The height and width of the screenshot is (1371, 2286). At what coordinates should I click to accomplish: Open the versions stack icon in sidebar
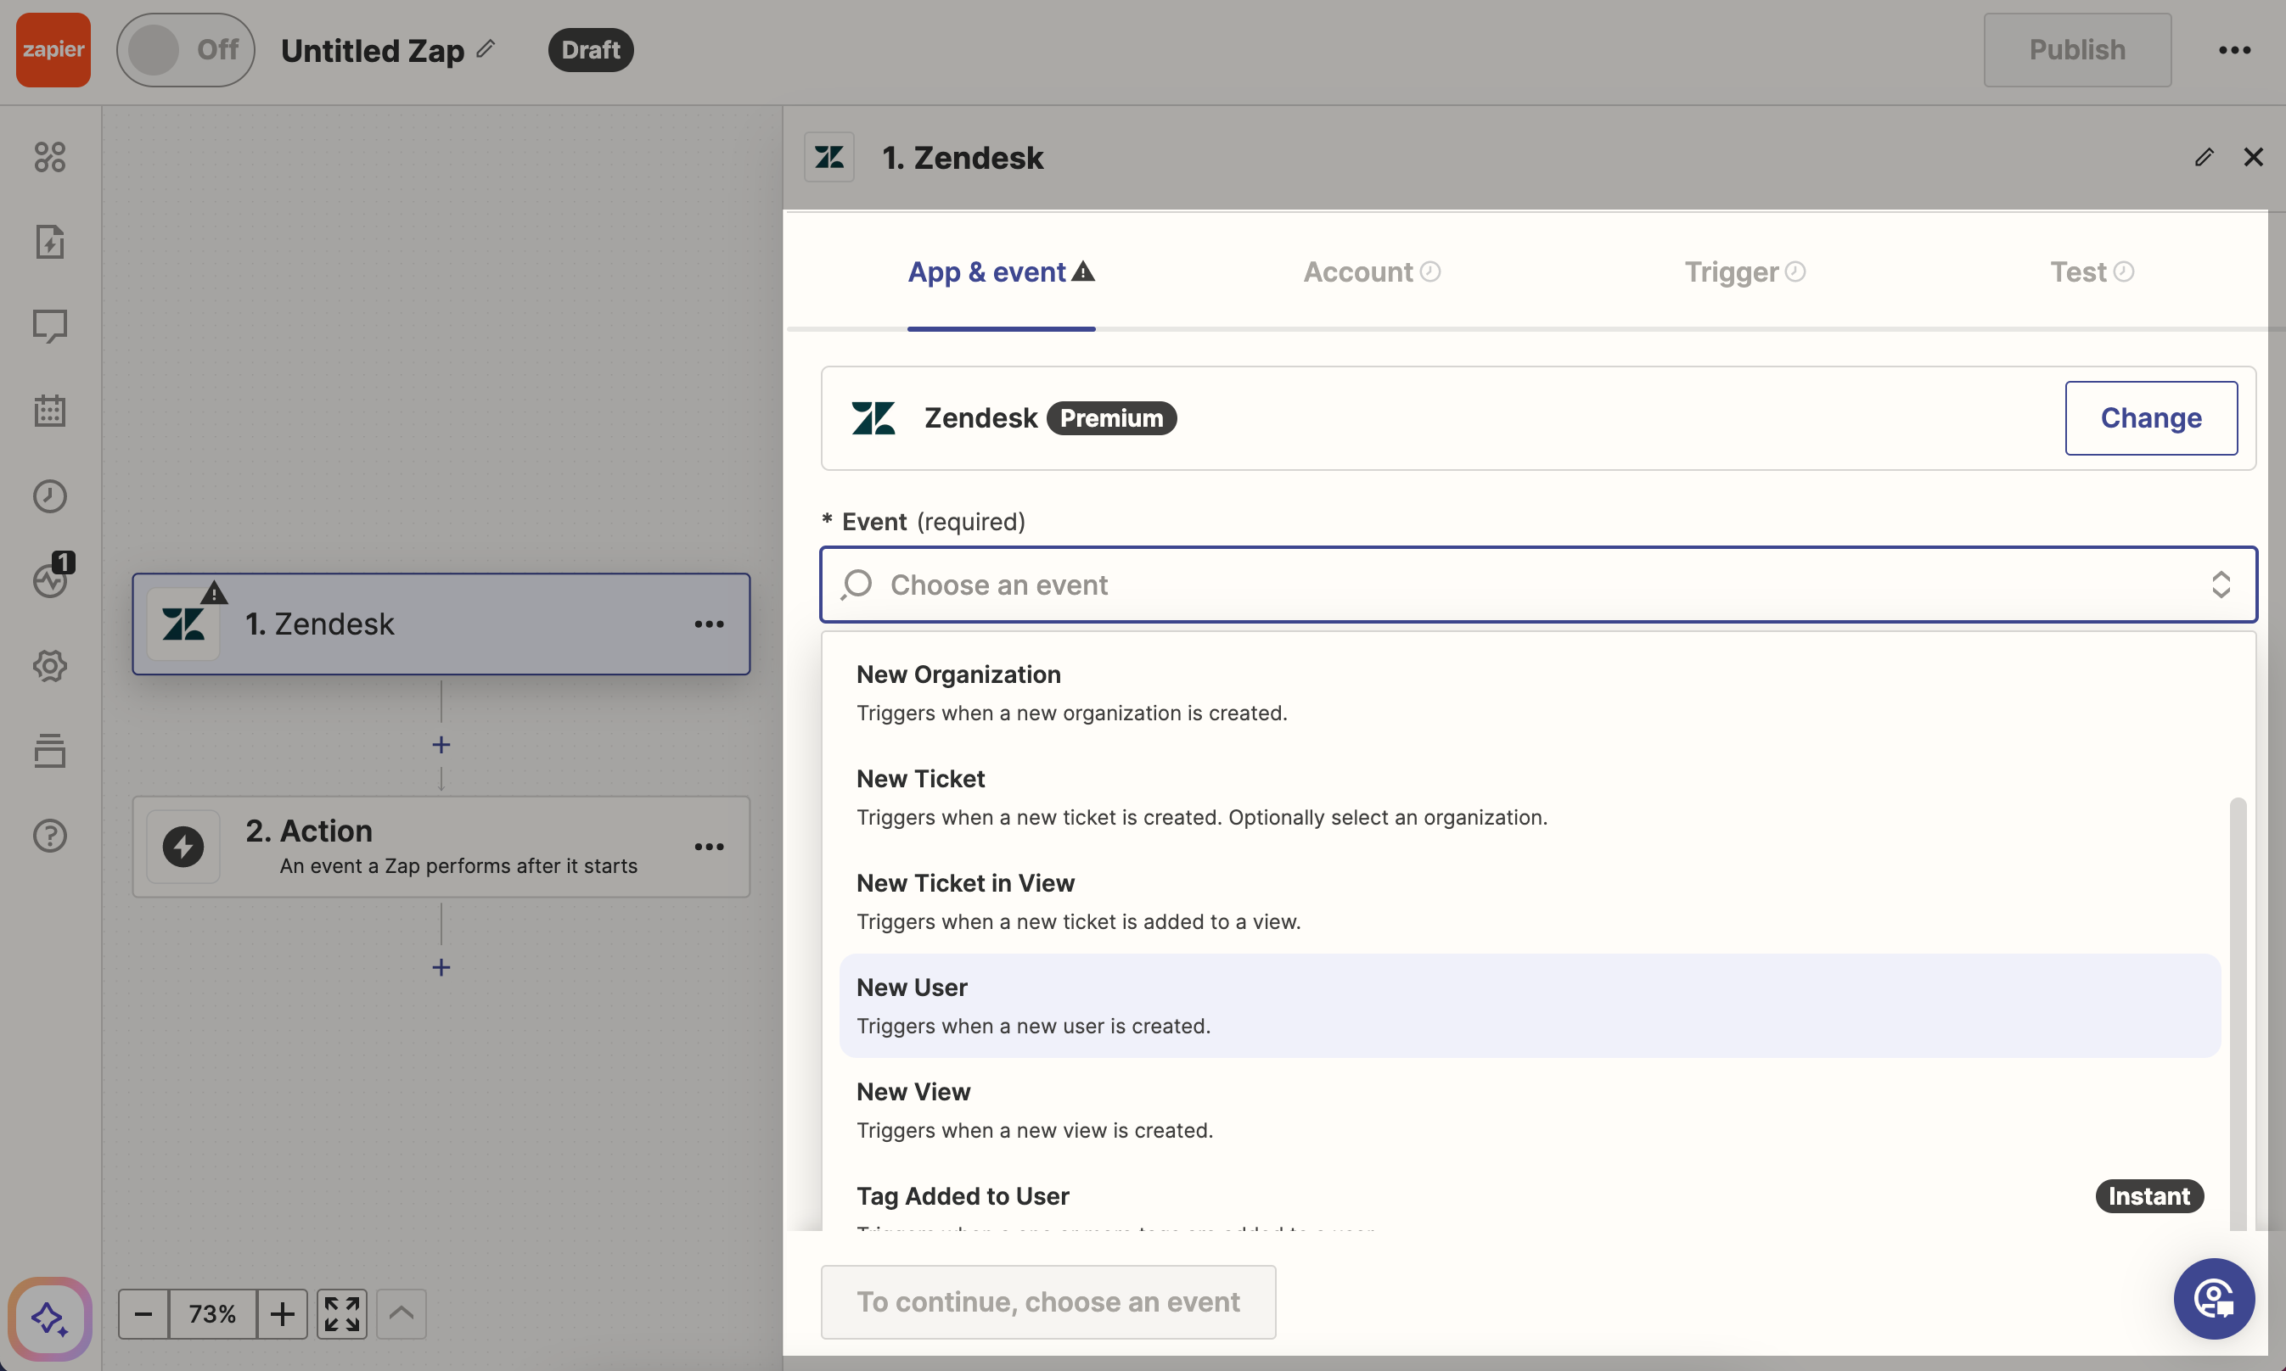[x=50, y=750]
